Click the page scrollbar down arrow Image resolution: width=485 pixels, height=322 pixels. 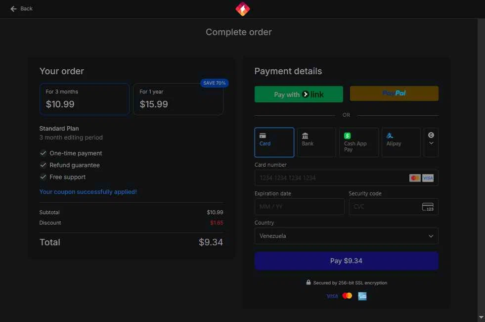pos(481,318)
